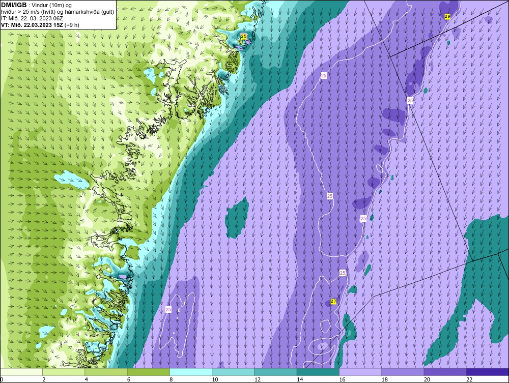Image resolution: width=509 pixels, height=383 pixels.
Task: Click the legend tick label '0'
Action: (x=2, y=379)
